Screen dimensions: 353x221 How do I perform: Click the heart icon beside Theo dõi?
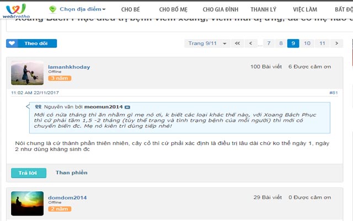coord(12,43)
